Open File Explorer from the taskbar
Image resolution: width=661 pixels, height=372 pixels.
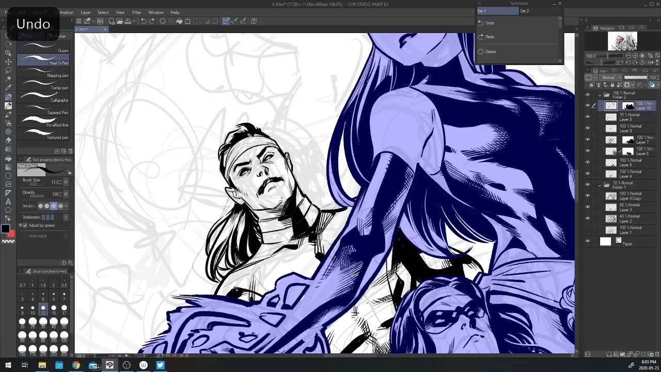click(42, 365)
